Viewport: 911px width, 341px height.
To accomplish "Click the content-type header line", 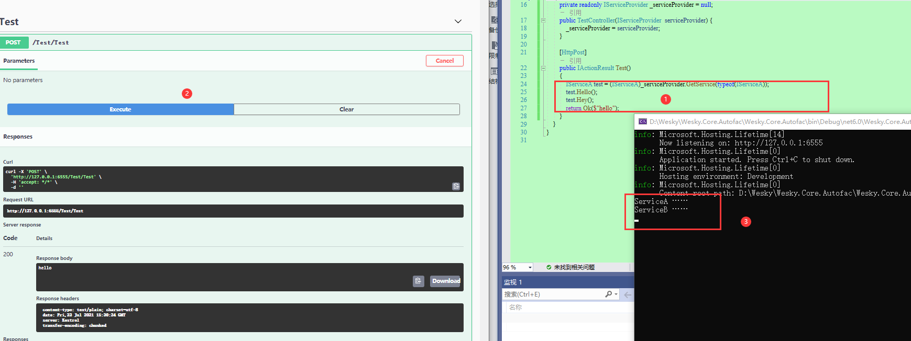I will click(x=90, y=310).
